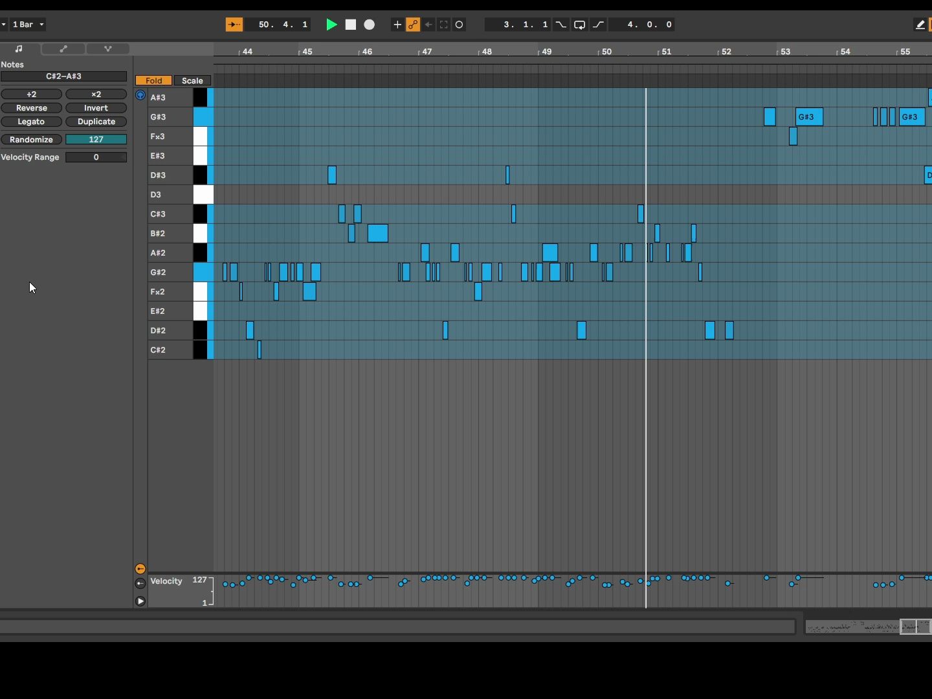Viewport: 932px width, 699px height.
Task: Click the clip overview thumbnail
Action: (868, 627)
